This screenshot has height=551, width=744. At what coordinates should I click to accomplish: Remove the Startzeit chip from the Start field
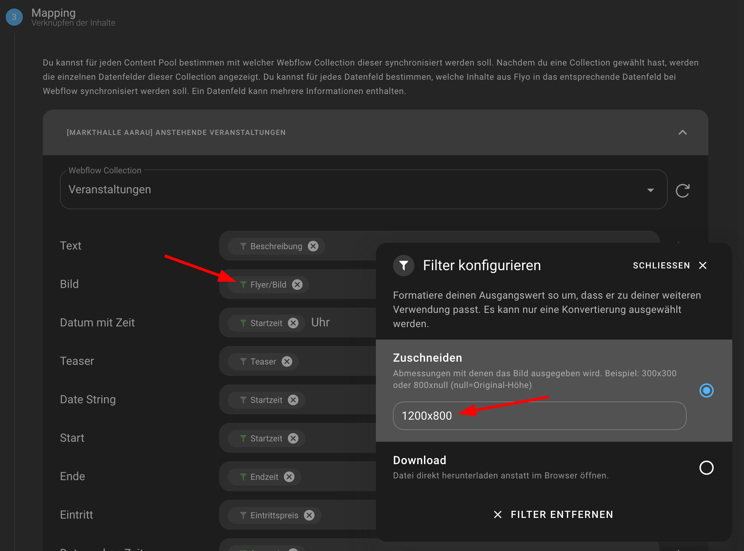(293, 438)
